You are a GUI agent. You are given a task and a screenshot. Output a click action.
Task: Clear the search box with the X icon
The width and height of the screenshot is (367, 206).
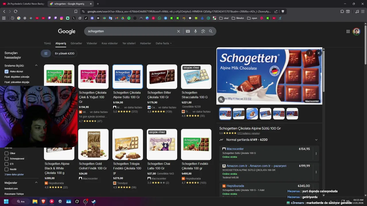(178, 31)
